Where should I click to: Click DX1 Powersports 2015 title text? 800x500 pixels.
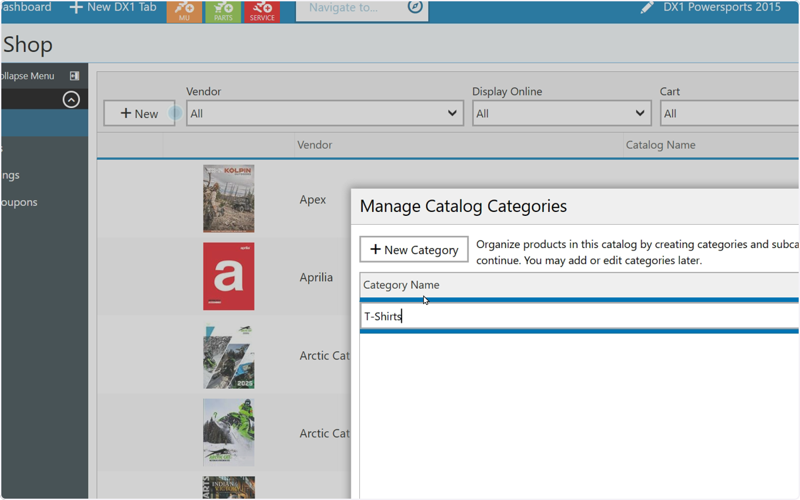(722, 7)
